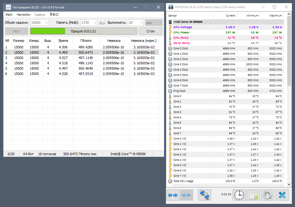Click the Intel Core i9-9900K status bar entry
This screenshot has width=295, height=207.
(128, 154)
